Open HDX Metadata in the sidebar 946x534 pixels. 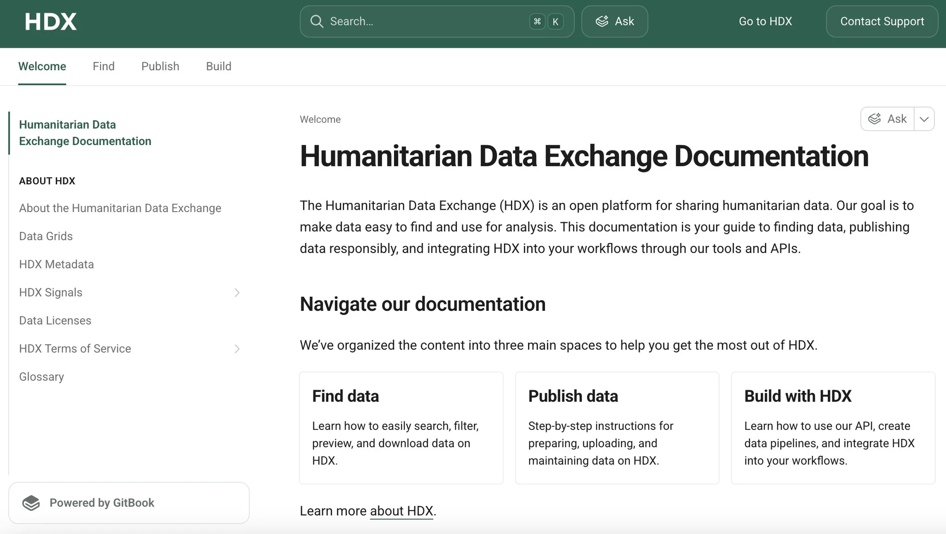click(56, 264)
